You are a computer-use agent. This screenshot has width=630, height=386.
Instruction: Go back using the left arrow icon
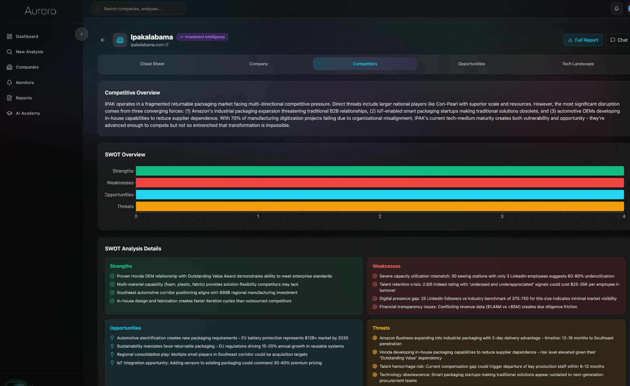103,40
